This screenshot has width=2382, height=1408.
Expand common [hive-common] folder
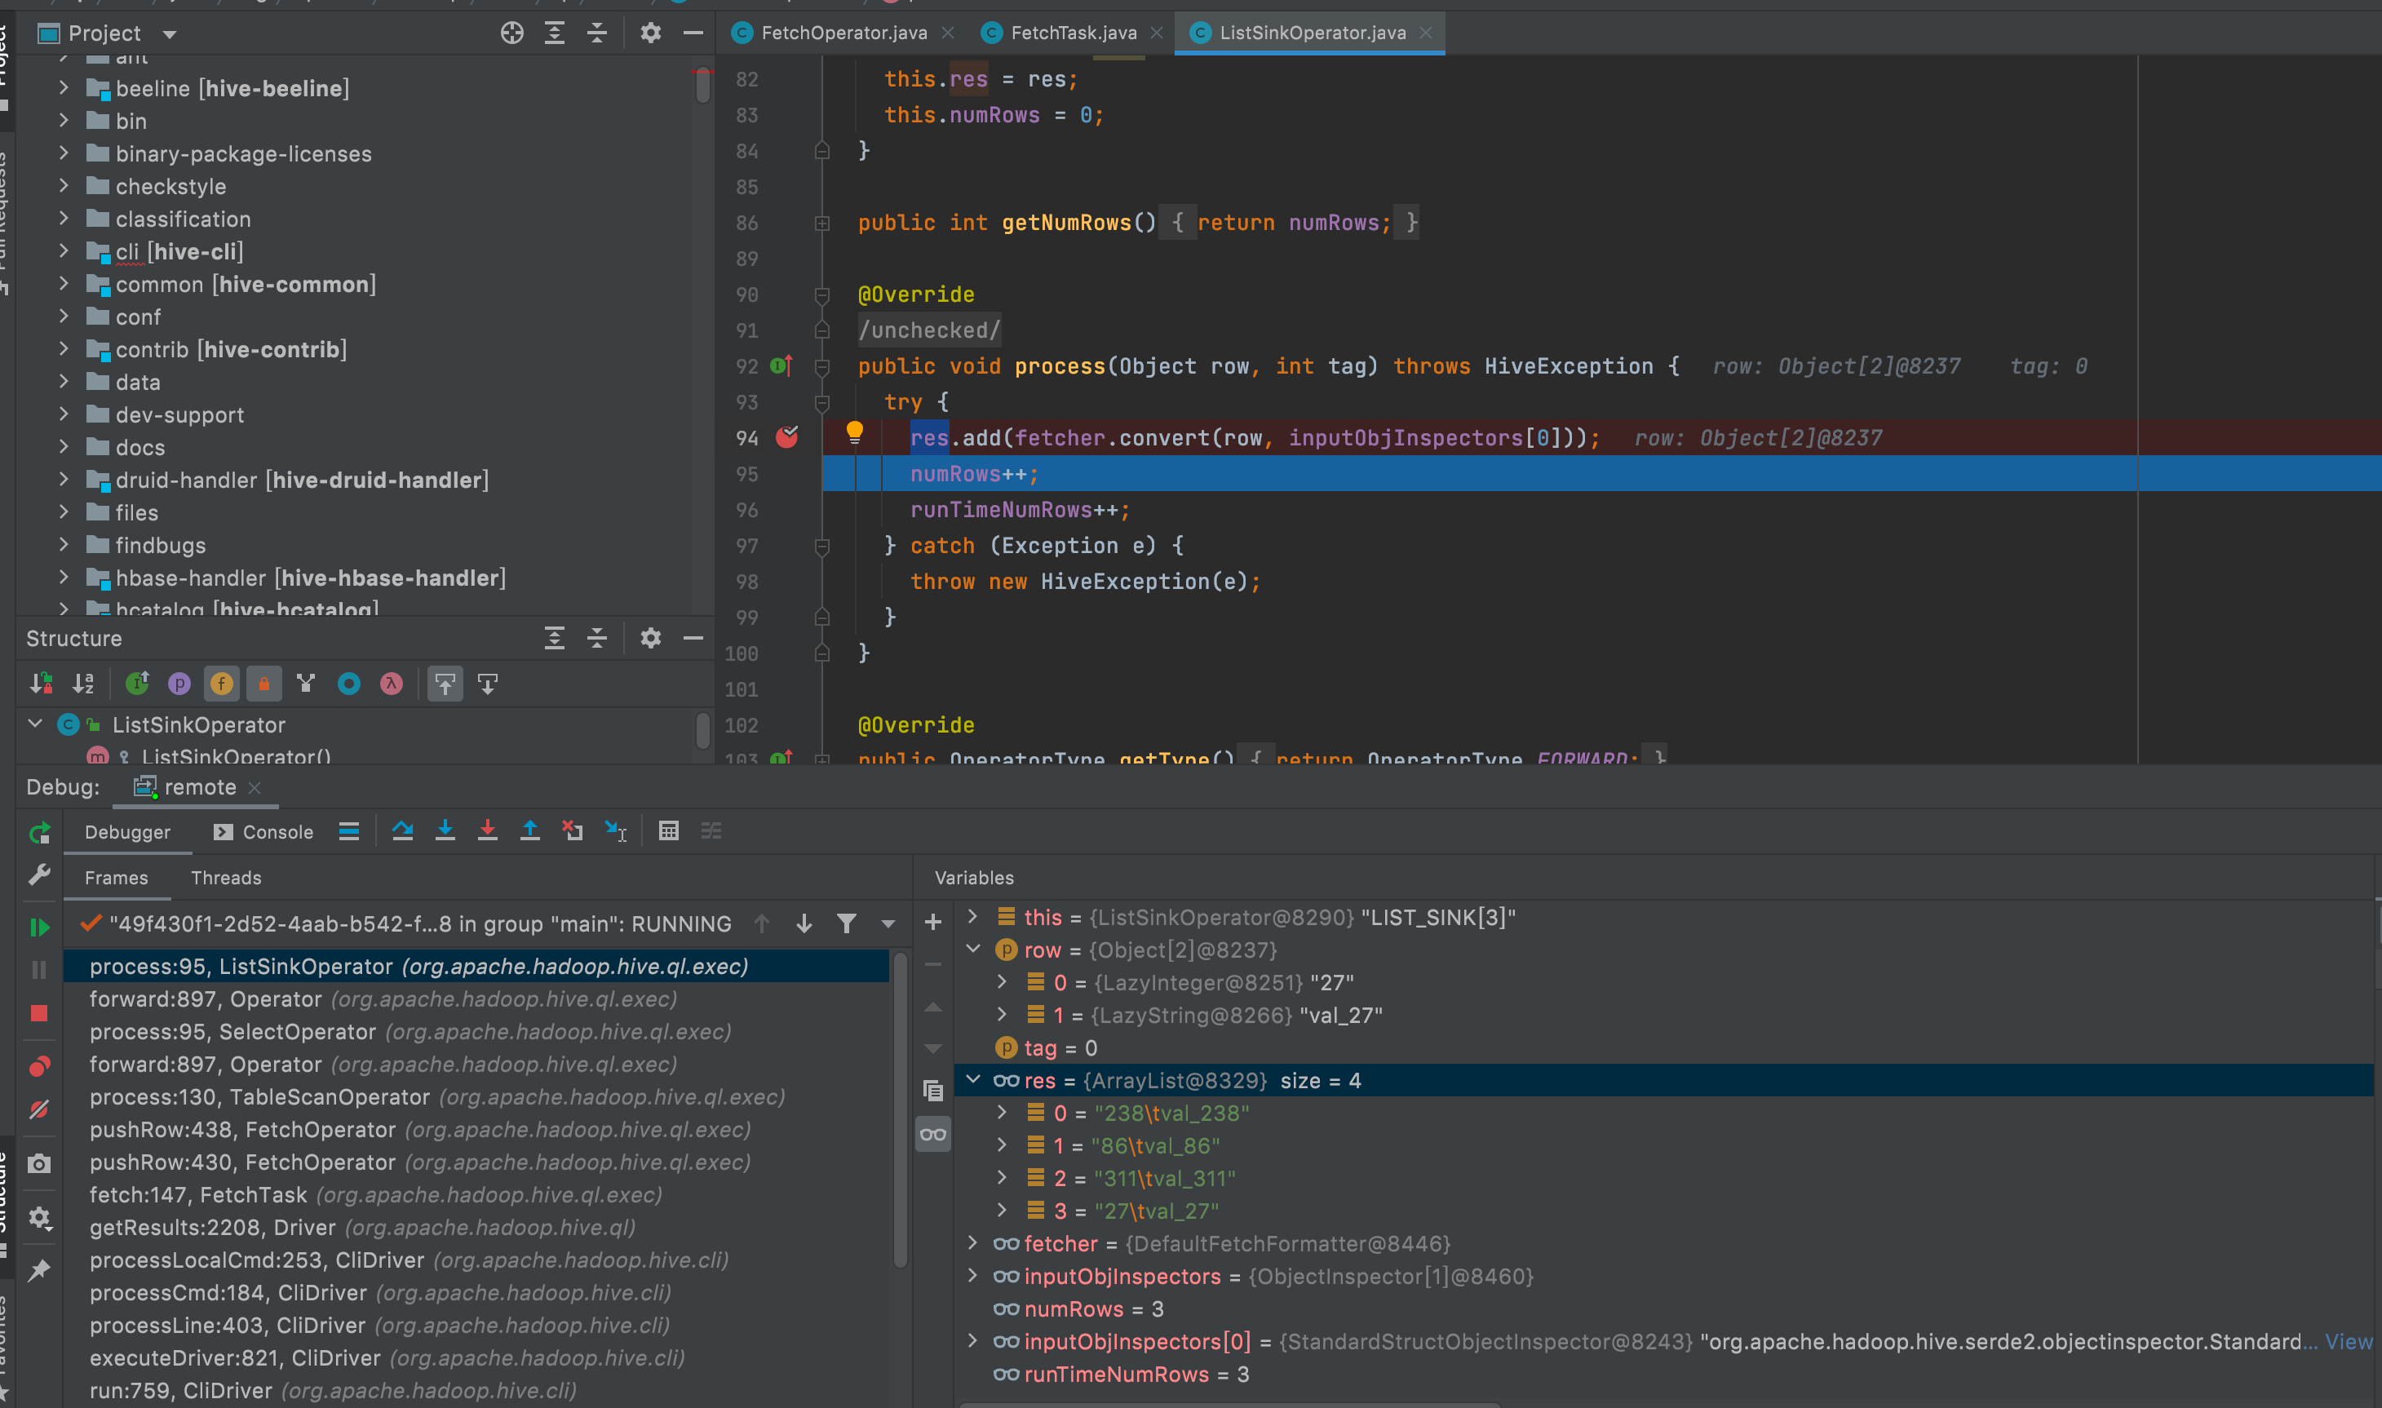point(64,283)
